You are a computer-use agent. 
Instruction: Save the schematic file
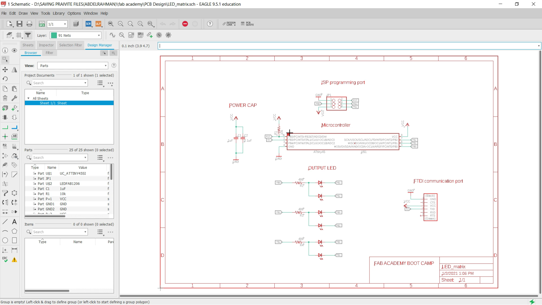pyautogui.click(x=19, y=24)
